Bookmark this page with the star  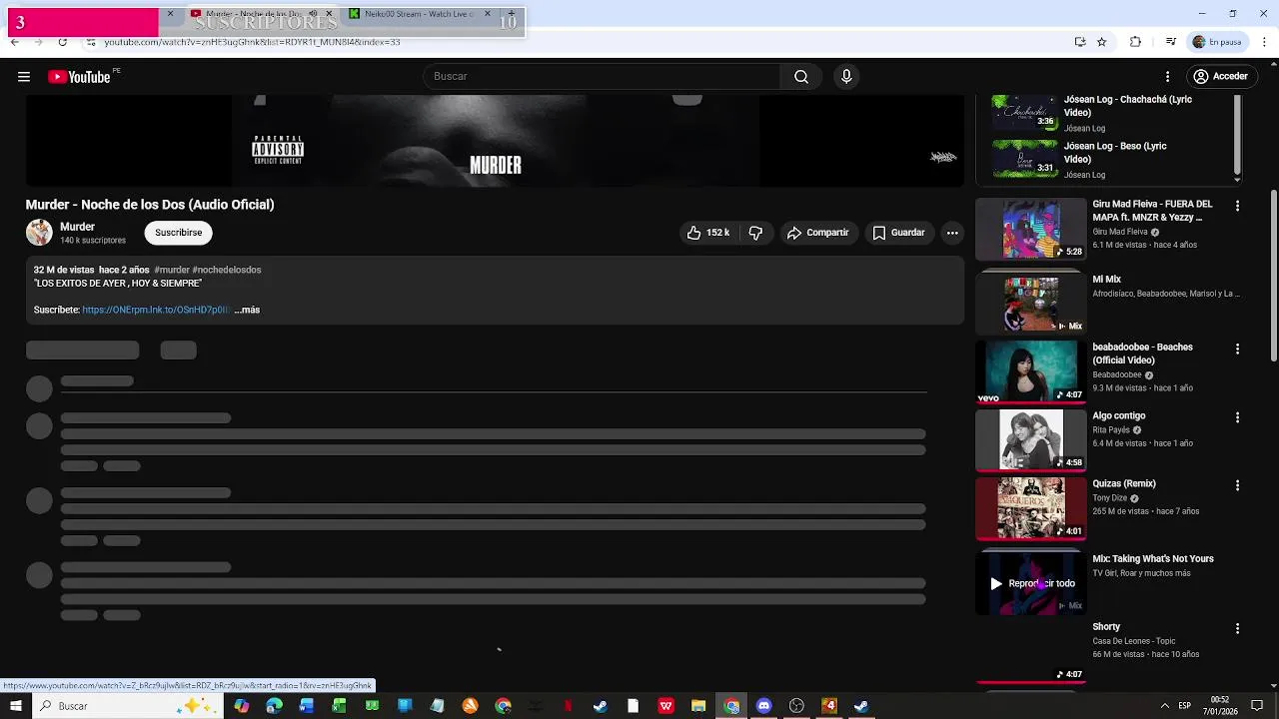point(1102,42)
